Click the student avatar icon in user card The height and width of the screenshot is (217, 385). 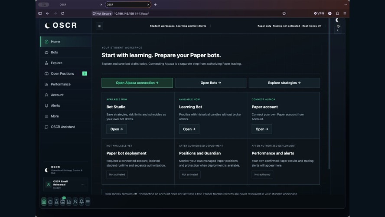[x=49, y=184]
